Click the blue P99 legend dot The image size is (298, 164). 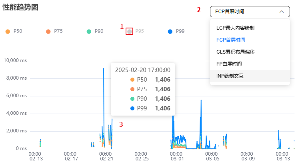170,31
